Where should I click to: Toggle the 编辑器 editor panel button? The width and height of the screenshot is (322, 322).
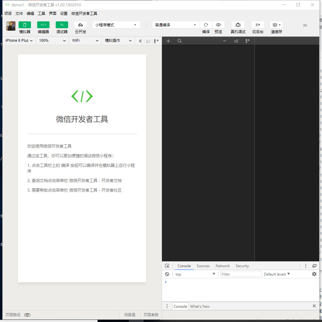click(43, 25)
